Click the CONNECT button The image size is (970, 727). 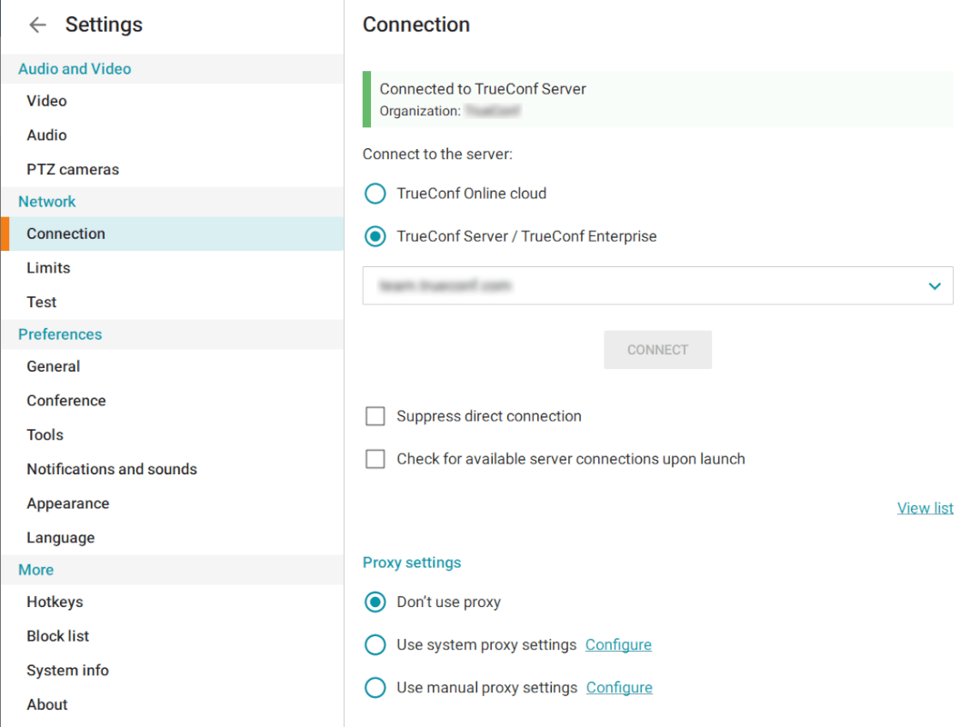(x=657, y=350)
